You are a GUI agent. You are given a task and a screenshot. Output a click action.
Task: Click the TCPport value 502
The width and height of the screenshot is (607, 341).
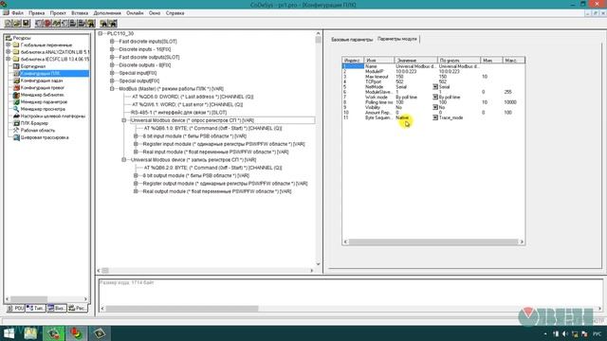(x=399, y=81)
